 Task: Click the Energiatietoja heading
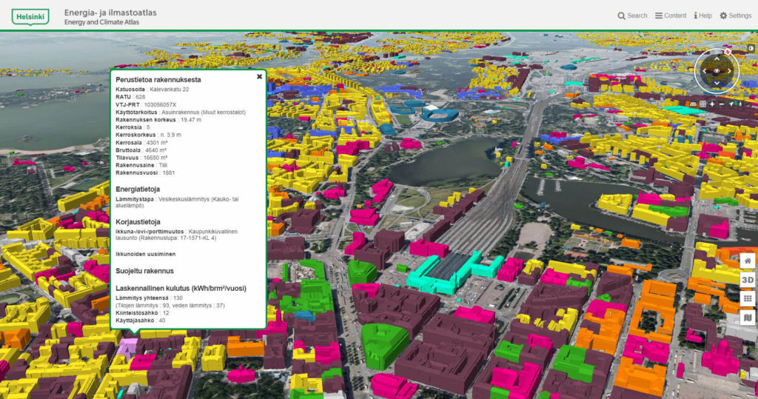pos(138,189)
